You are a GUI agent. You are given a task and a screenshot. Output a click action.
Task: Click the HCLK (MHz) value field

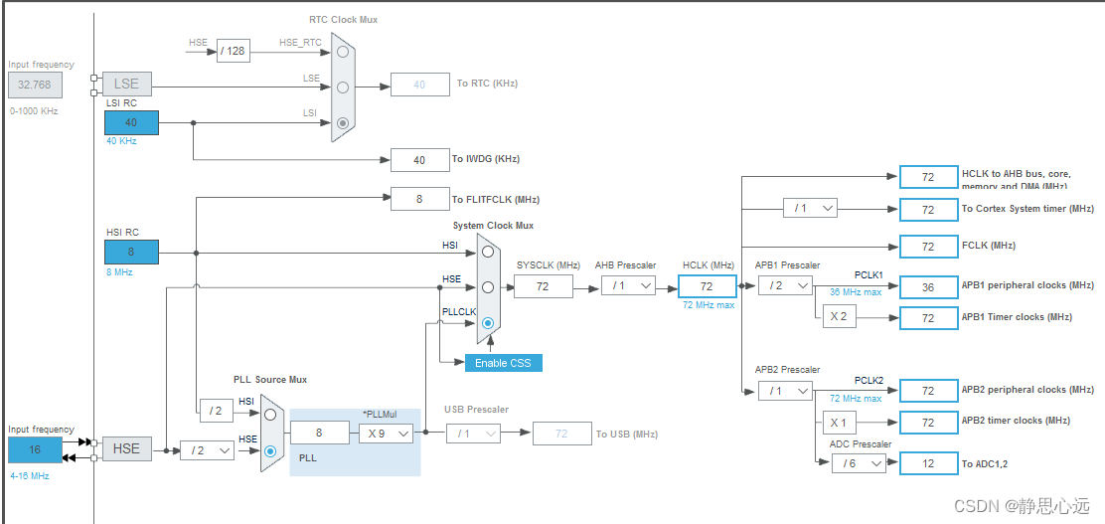tap(707, 286)
